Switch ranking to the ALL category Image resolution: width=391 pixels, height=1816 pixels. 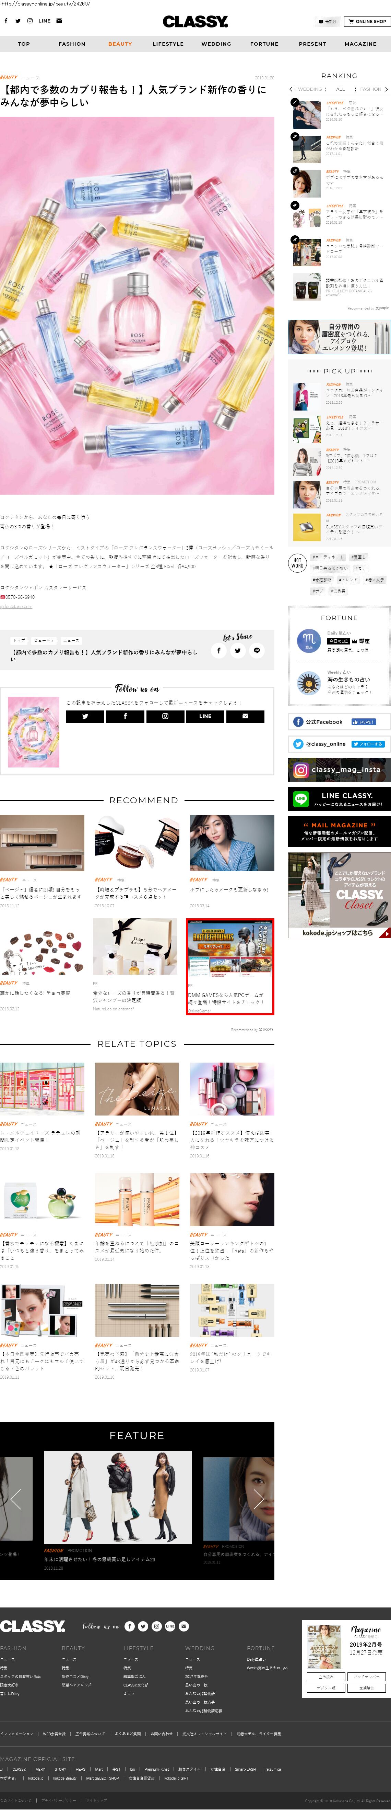(340, 90)
